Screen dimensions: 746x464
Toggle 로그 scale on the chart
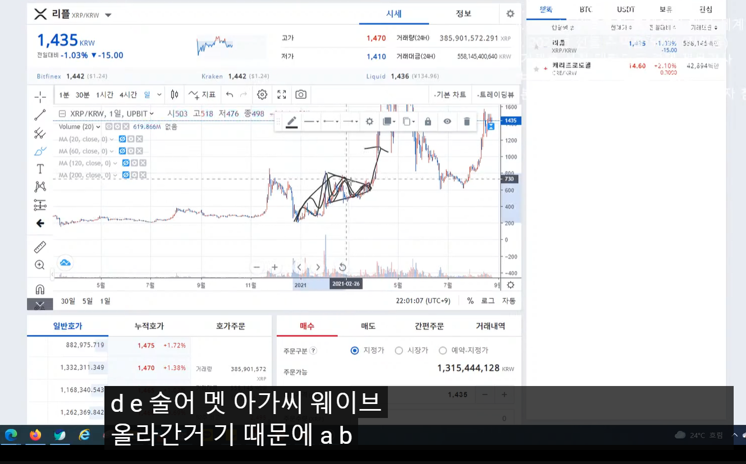click(488, 301)
